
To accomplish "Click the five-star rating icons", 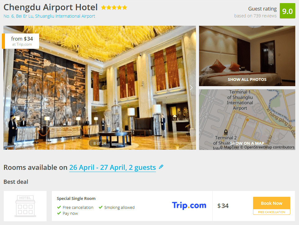I will point(114,8).
